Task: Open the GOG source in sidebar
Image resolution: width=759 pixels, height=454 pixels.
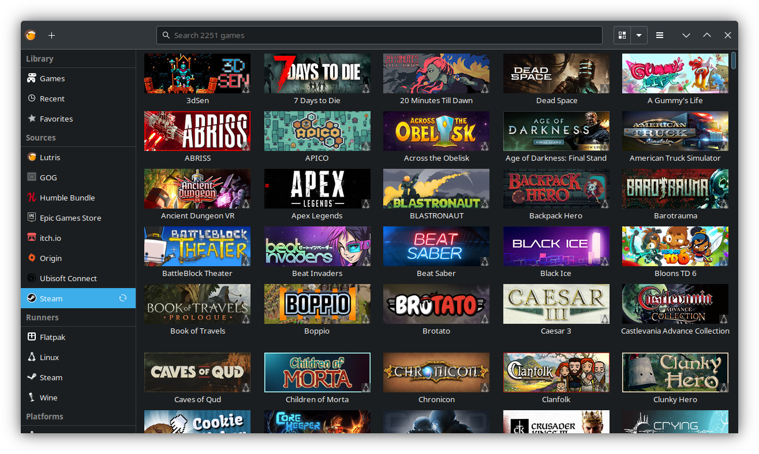Action: [48, 177]
